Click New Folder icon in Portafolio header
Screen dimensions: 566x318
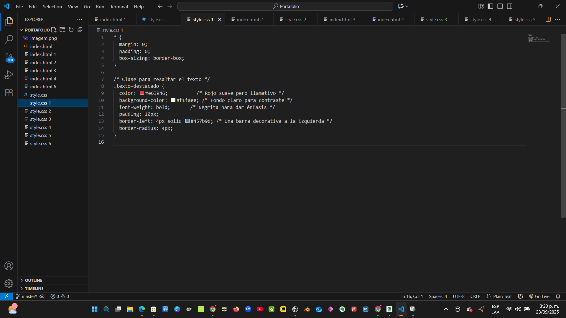[62, 30]
